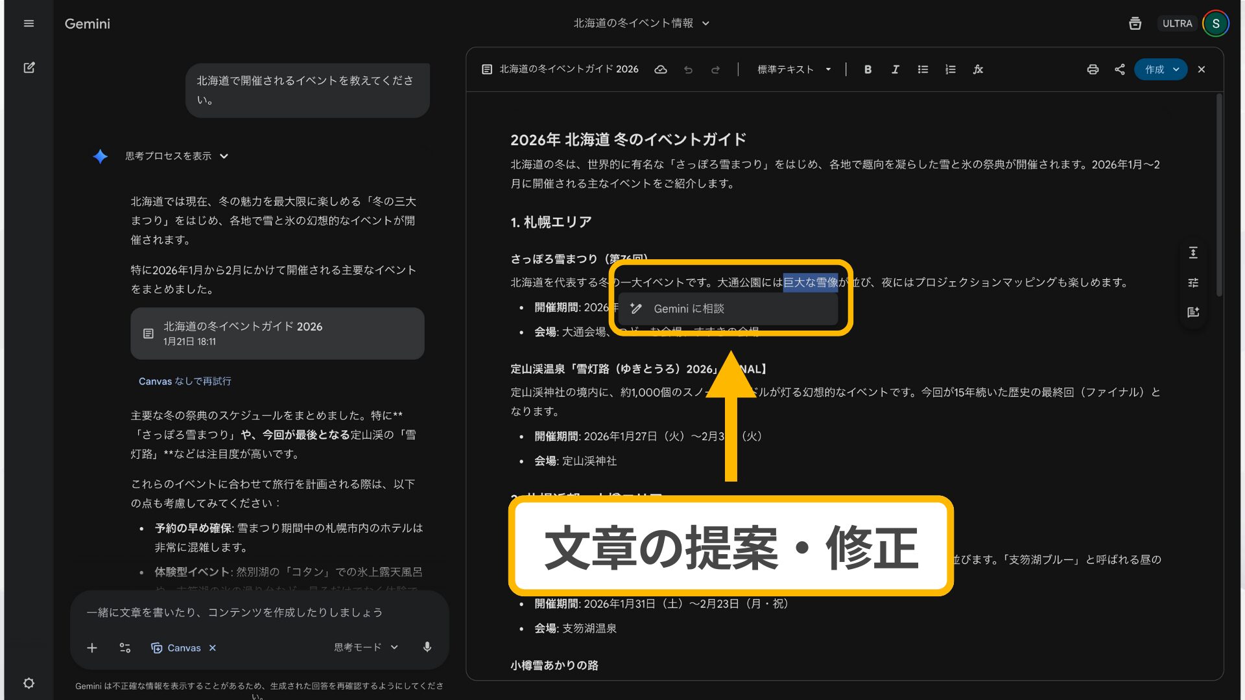Open the 標準テキスト style dropdown
Viewport: 1245px width, 700px height.
792,69
